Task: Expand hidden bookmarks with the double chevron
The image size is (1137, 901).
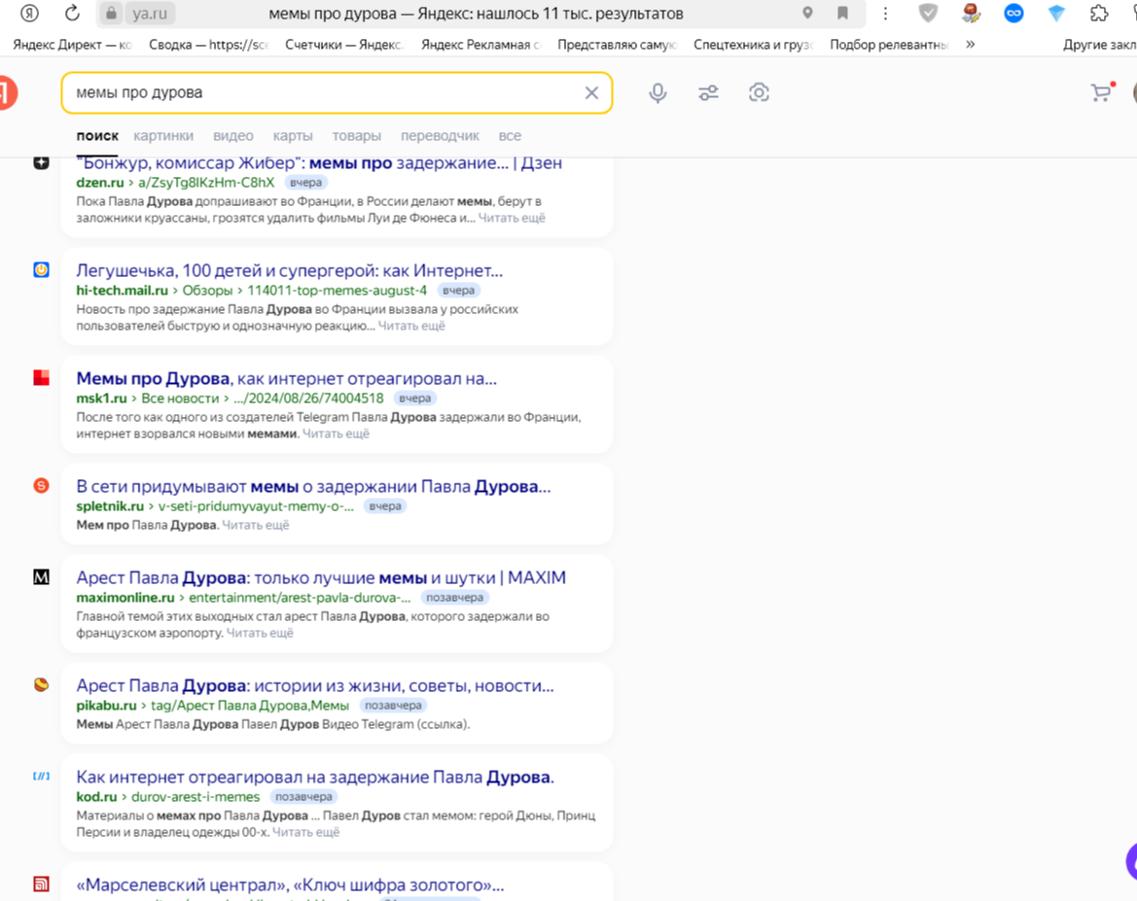Action: point(971,44)
